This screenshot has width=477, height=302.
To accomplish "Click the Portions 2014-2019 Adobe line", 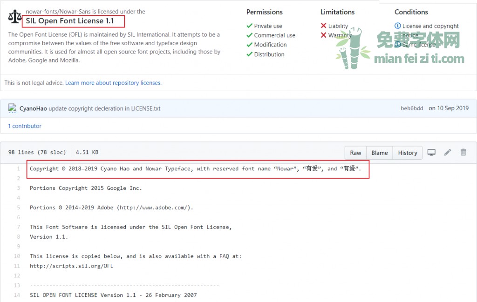I will (x=111, y=208).
